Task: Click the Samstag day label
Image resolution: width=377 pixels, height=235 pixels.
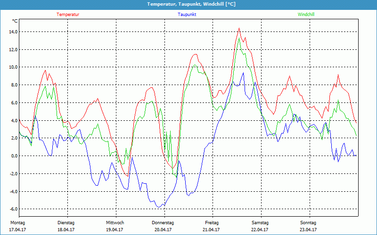Action: [260, 223]
